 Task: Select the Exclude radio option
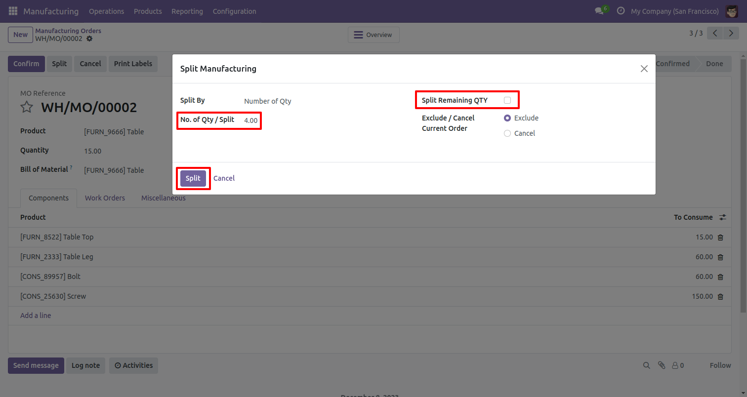(x=507, y=118)
